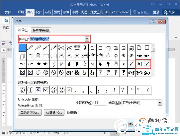Pick the trash can symbol in second row

38,56
